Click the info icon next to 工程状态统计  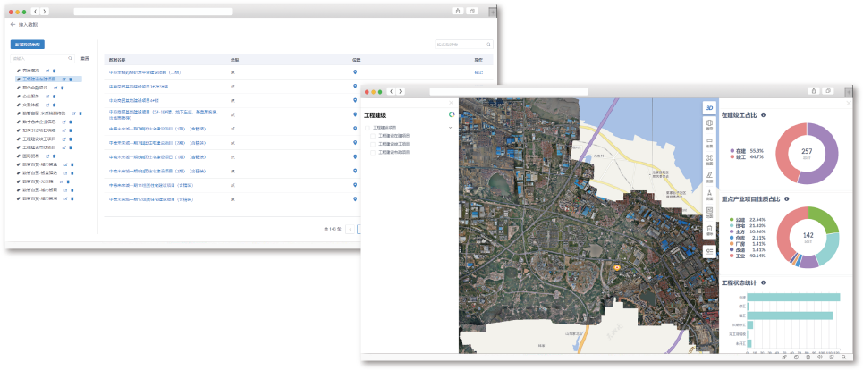(763, 282)
